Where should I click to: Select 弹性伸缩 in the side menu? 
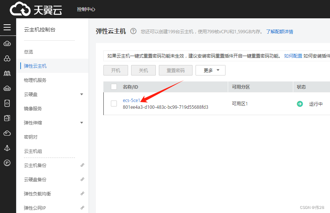33,123
